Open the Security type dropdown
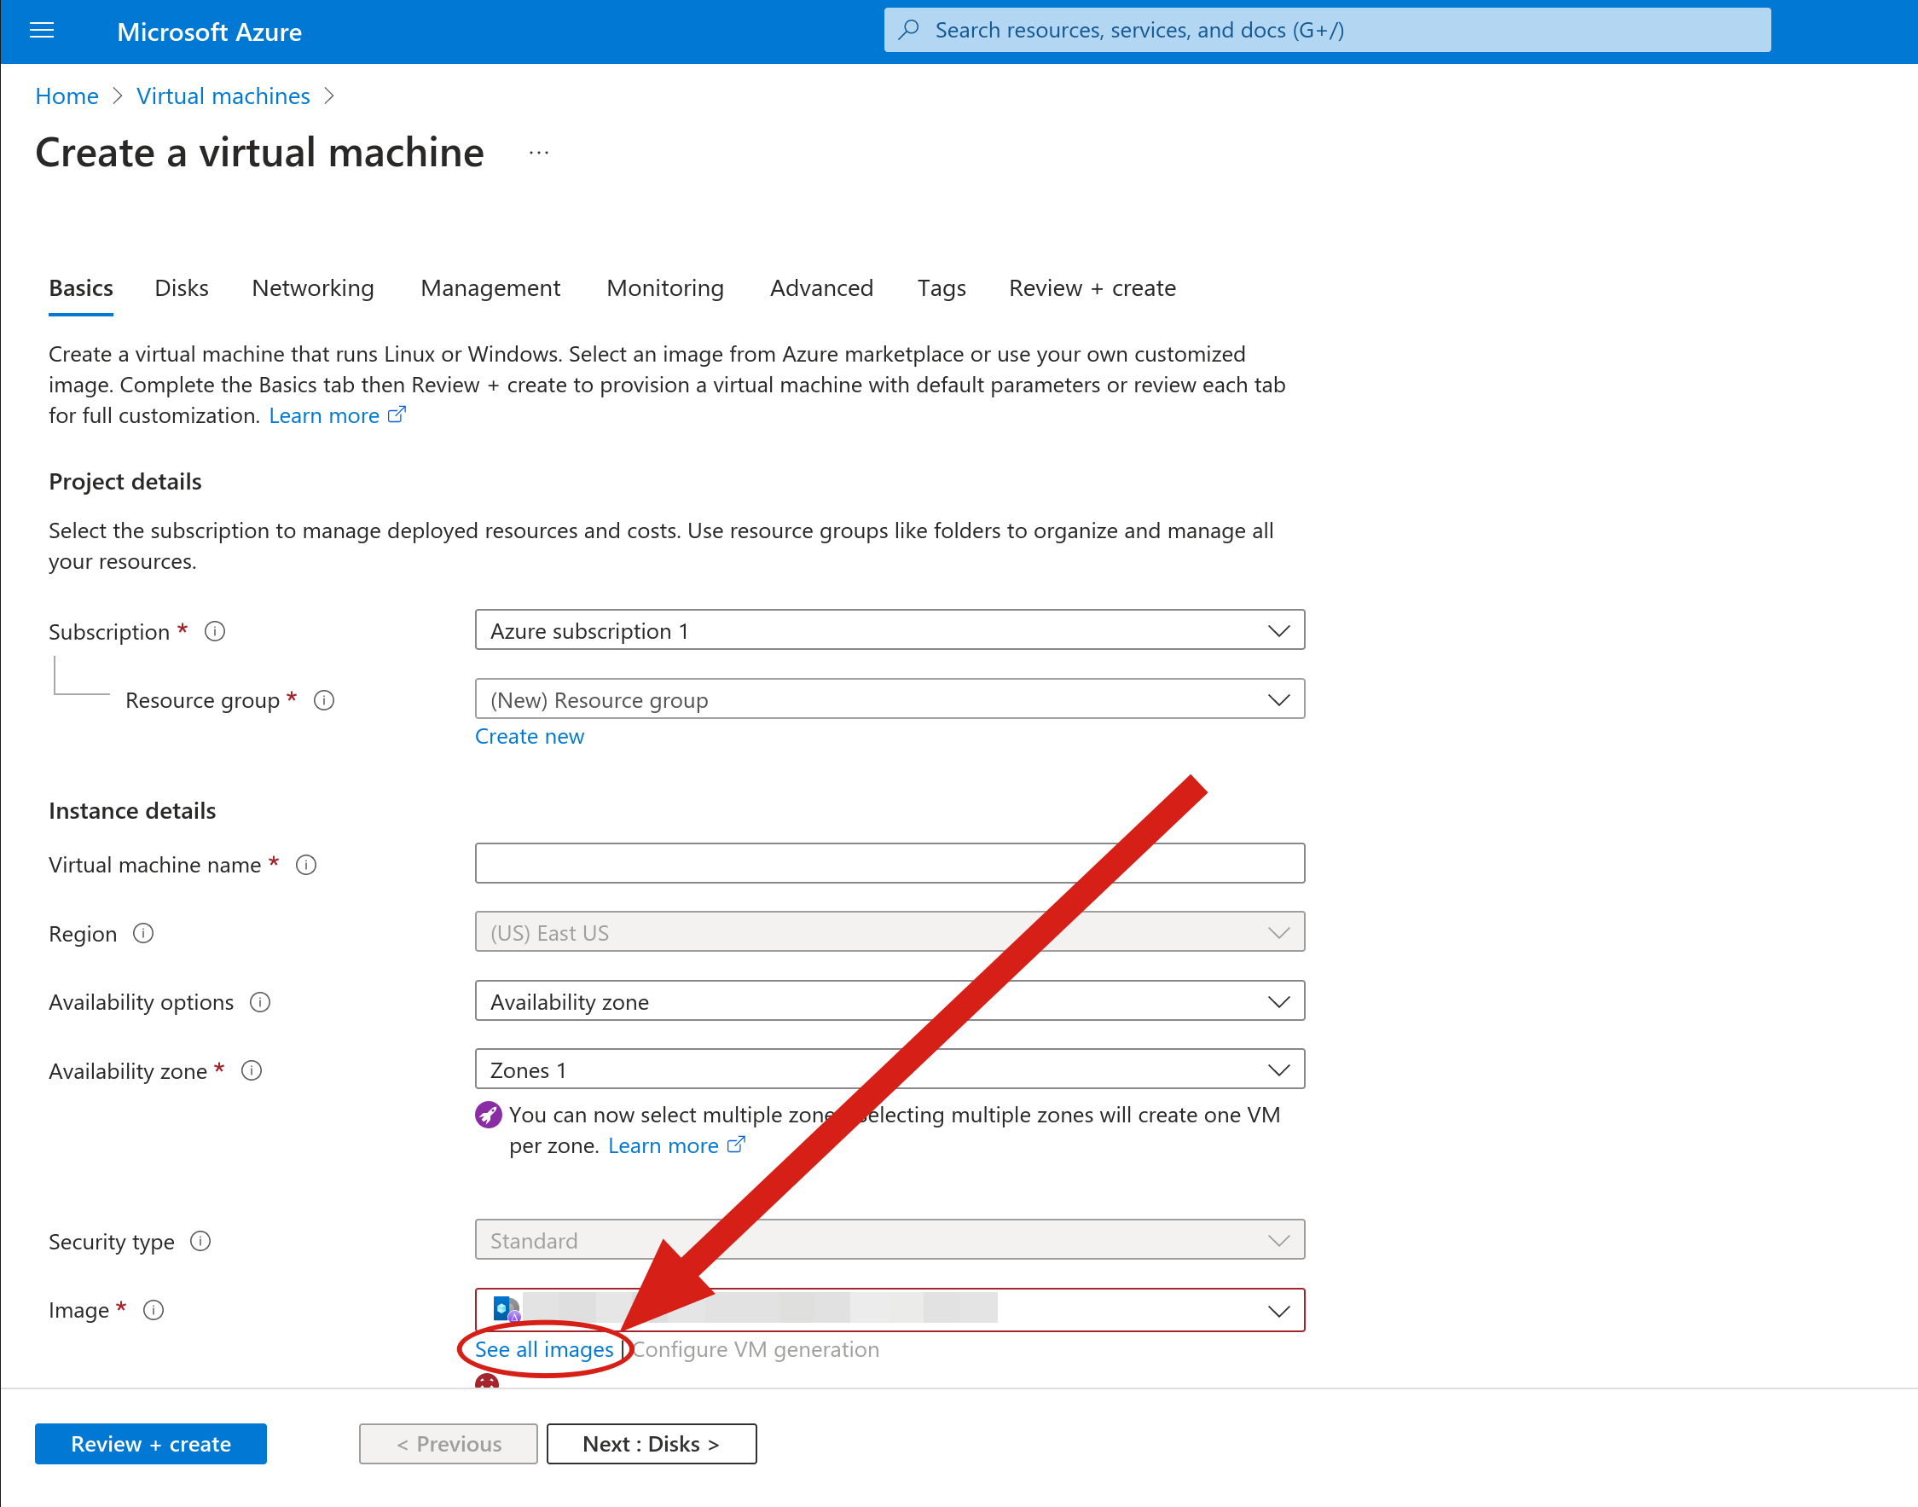The height and width of the screenshot is (1507, 1918). 889,1240
